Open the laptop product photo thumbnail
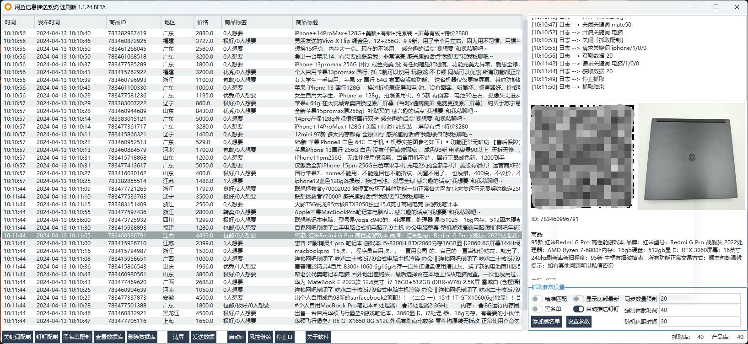 [x=691, y=156]
